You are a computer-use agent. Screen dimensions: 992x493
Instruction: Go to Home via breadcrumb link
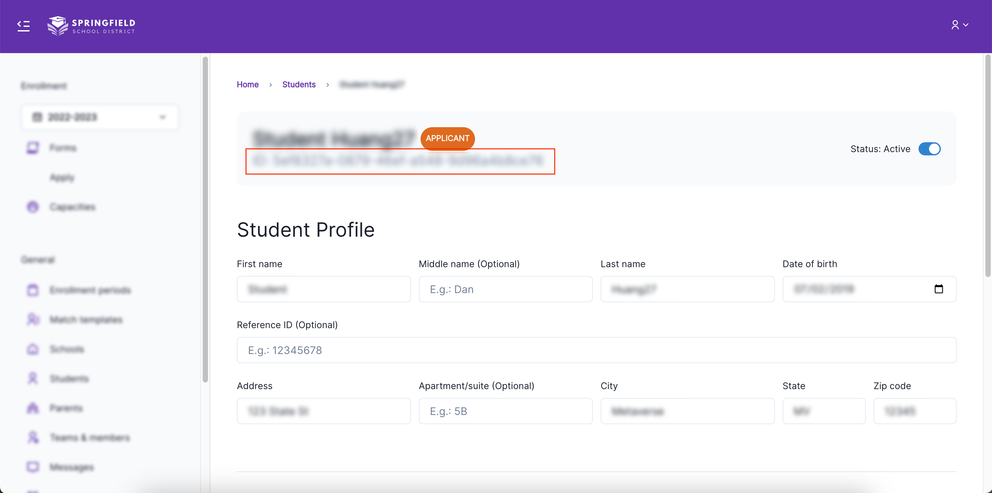pyautogui.click(x=248, y=84)
